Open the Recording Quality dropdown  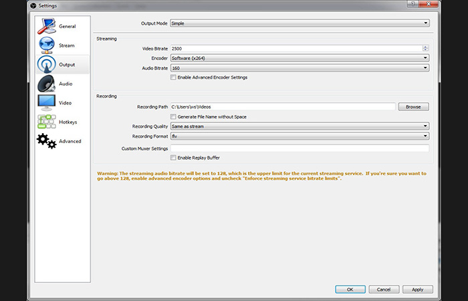299,126
